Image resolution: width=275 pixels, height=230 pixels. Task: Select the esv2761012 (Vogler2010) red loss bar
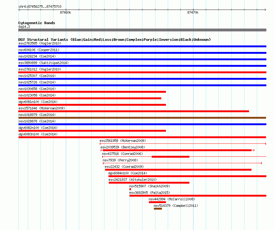click(142, 72)
